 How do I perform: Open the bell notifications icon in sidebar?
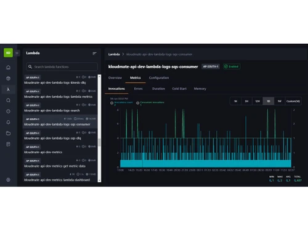(x=8, y=122)
